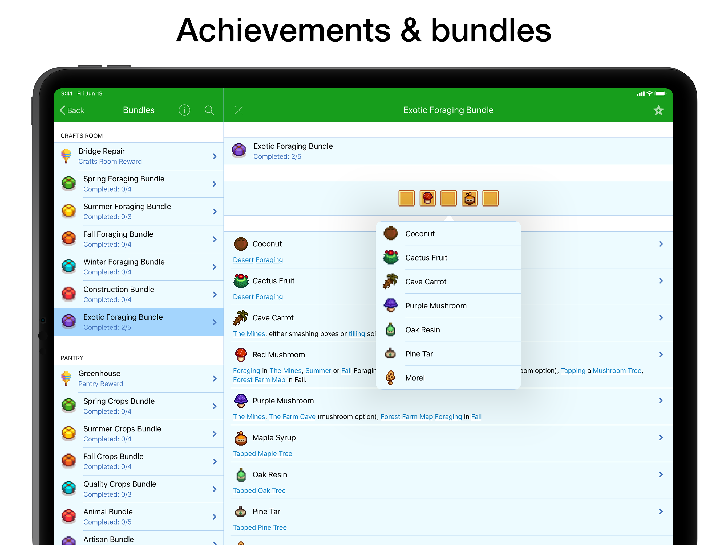The image size is (728, 545).
Task: Tap the Coconut icon in the item list
Action: pyautogui.click(x=241, y=244)
